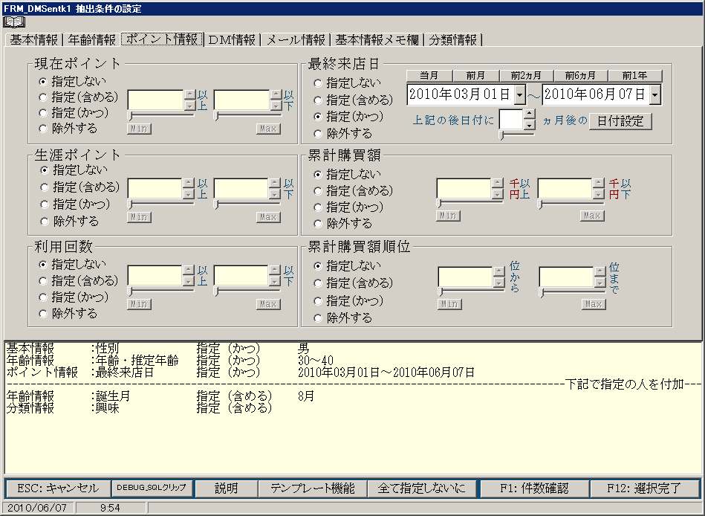
Task: Open the テンプレート機能 button
Action: (x=312, y=488)
